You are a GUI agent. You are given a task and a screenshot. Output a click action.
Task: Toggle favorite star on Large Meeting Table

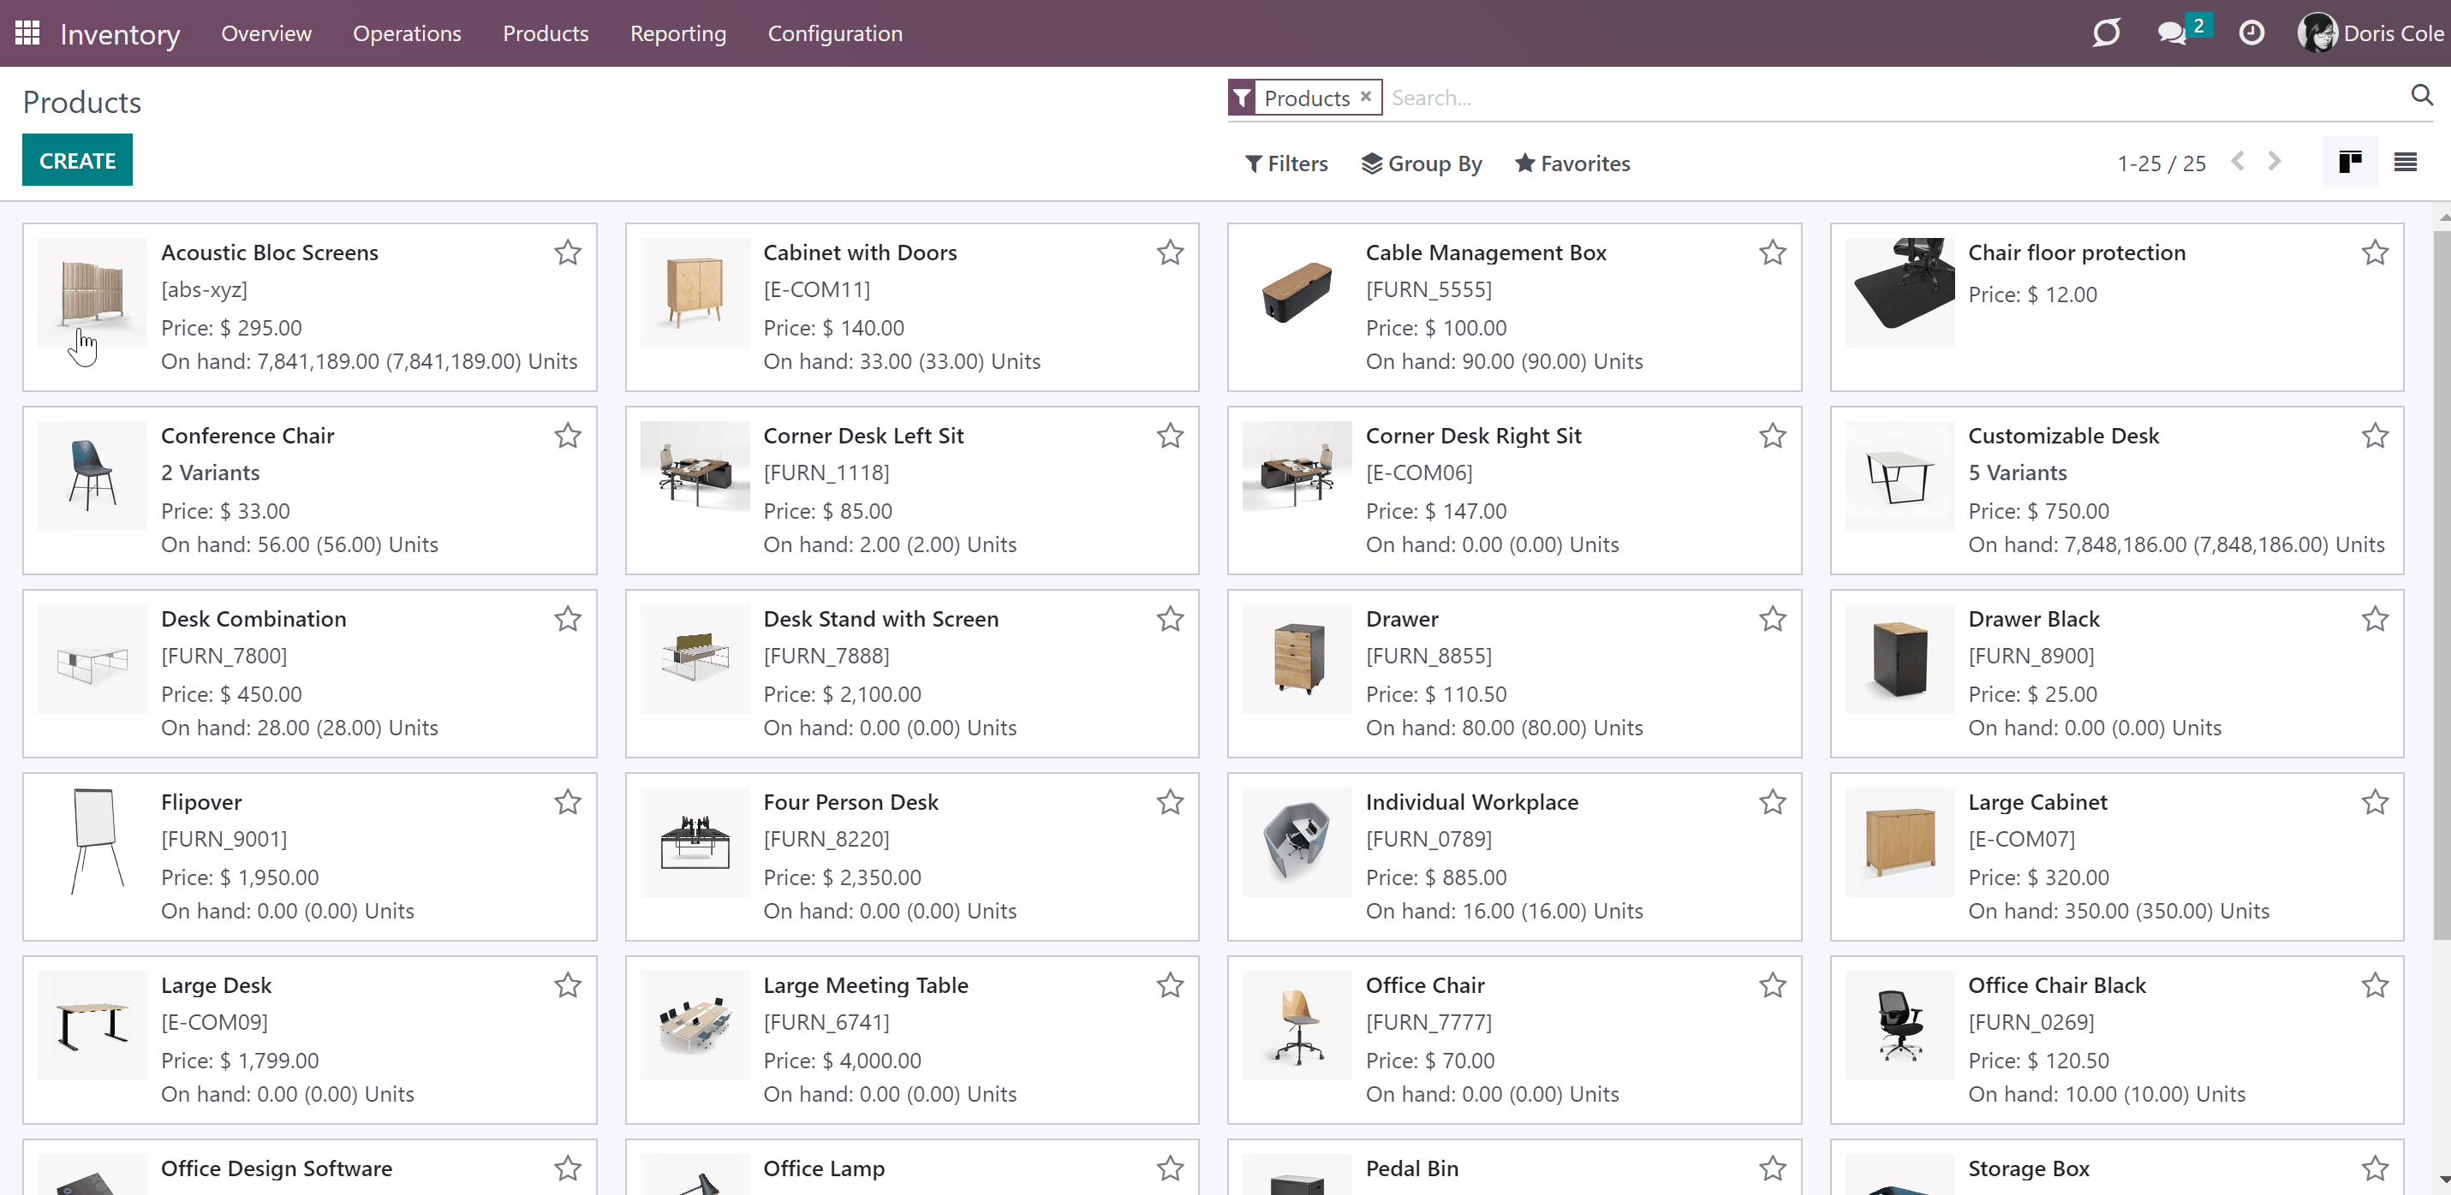pyautogui.click(x=1171, y=985)
